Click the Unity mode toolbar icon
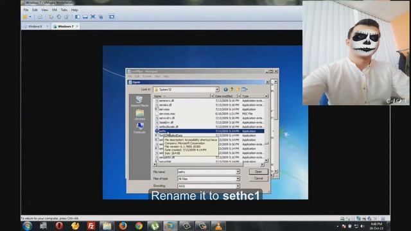Image resolution: width=411 pixels, height=231 pixels. 101,17
